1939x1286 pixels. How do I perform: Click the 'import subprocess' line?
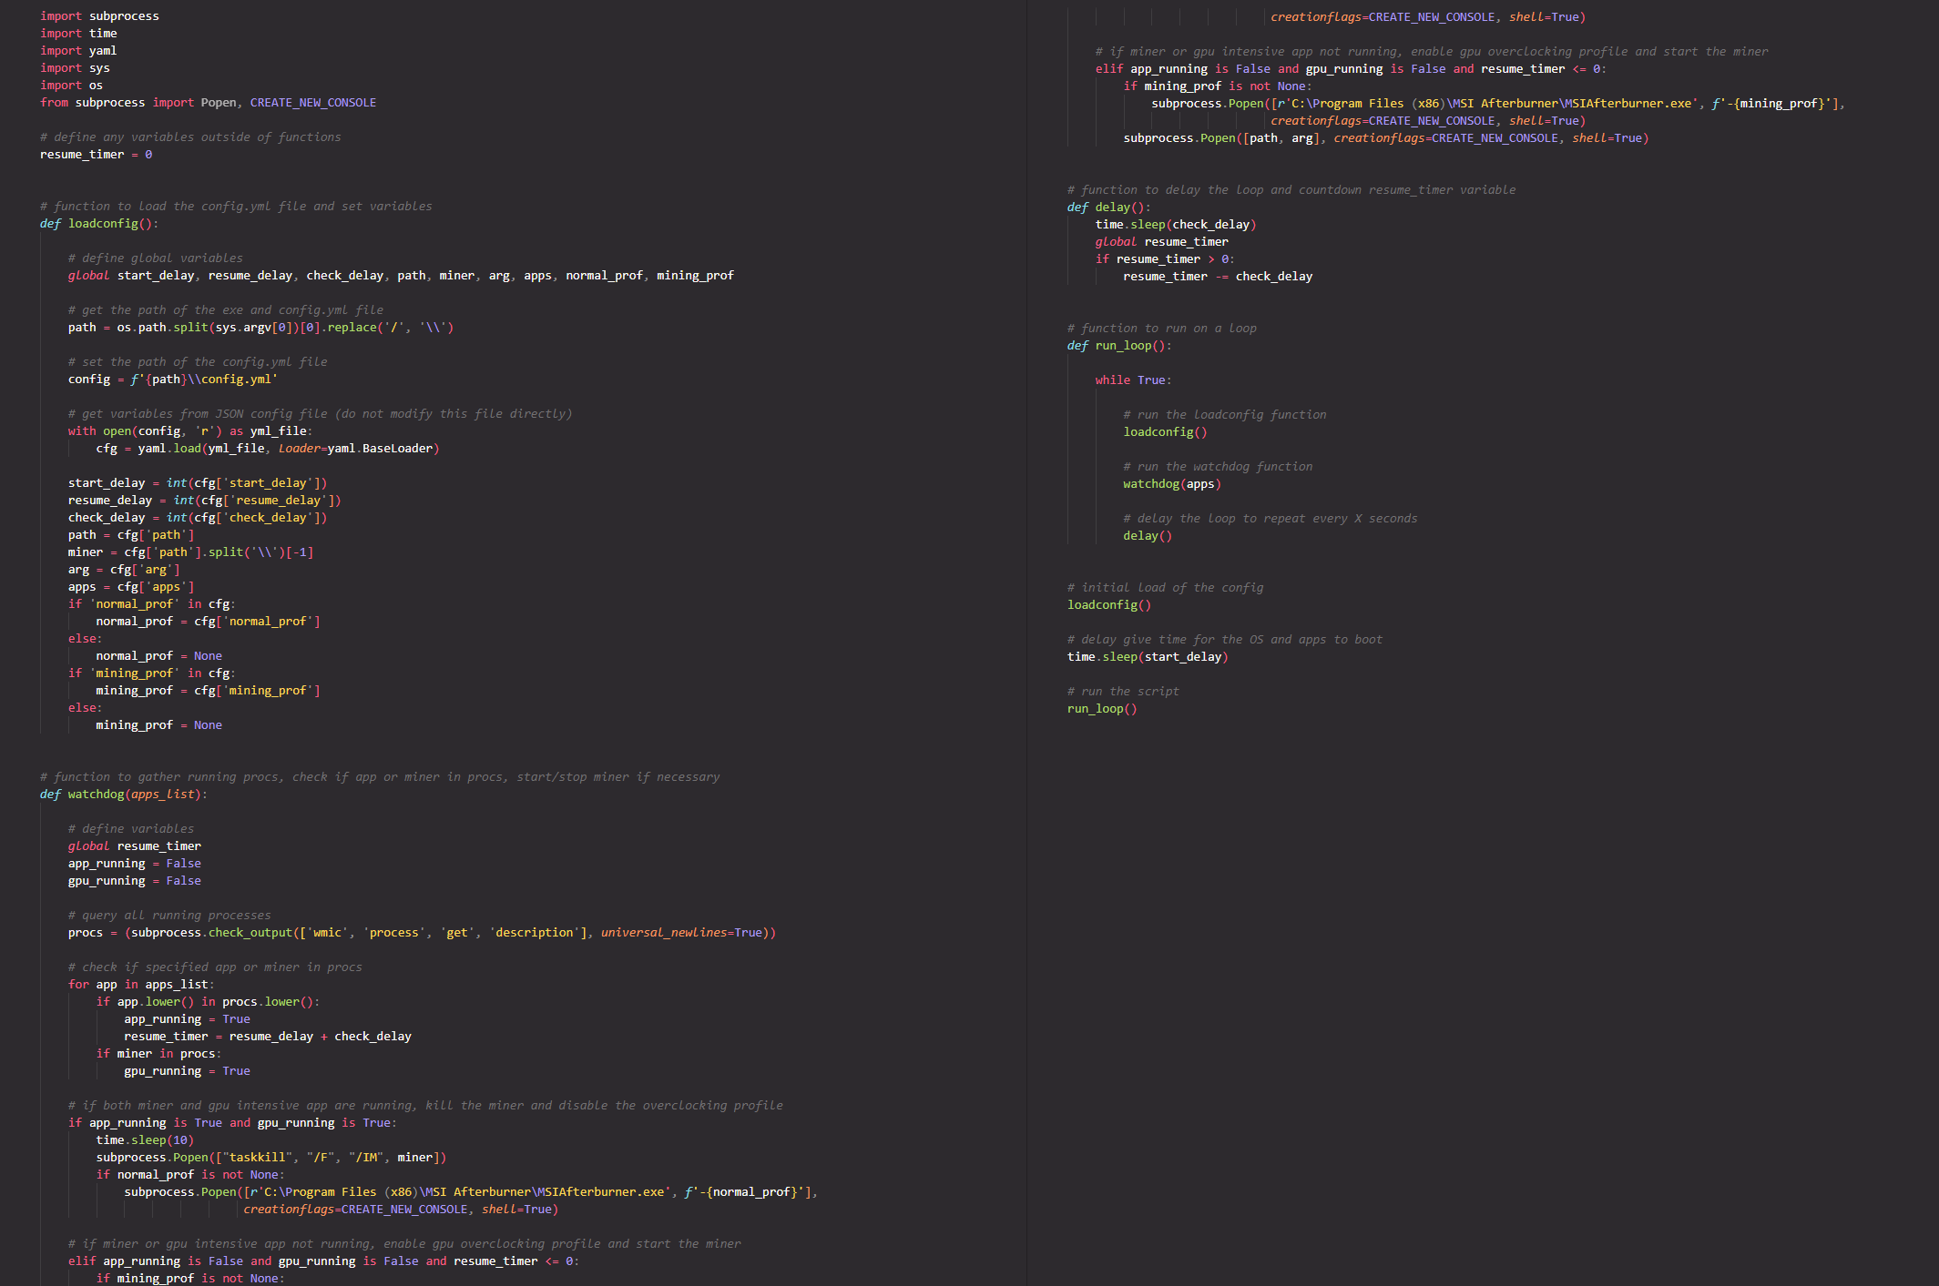[99, 16]
